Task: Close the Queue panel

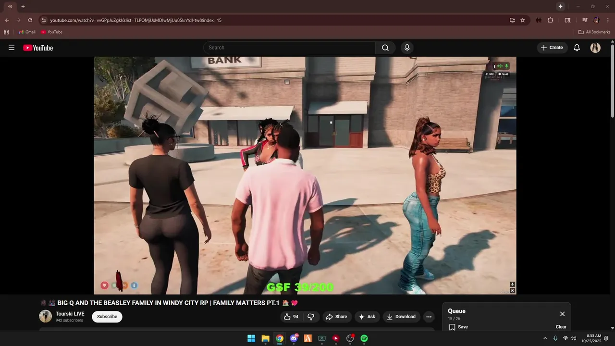Action: 562,314
